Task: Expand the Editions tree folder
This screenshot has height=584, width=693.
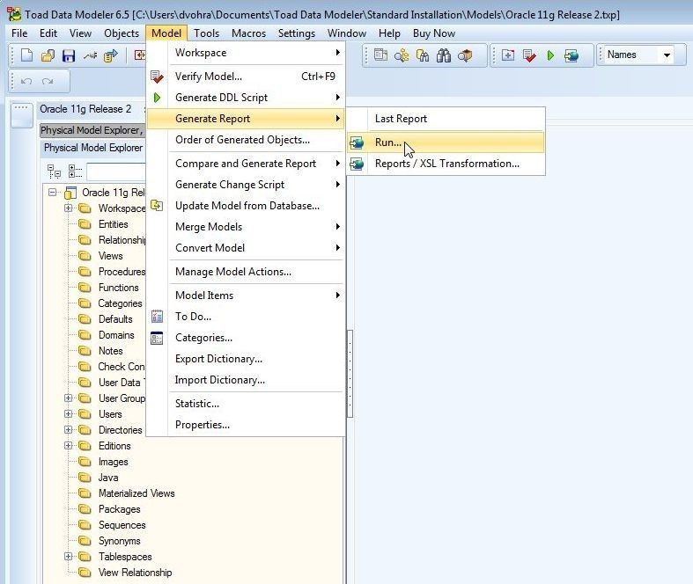Action: tap(68, 446)
